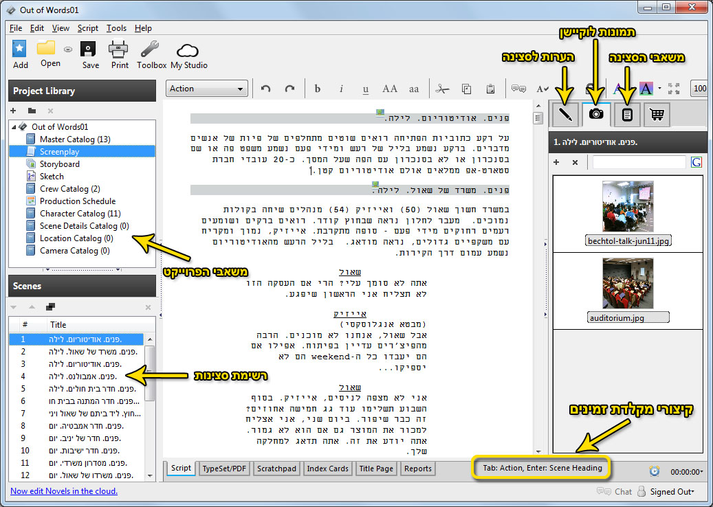This screenshot has width=713, height=507.
Task: Open the scene notes pencil tab
Action: tap(565, 113)
